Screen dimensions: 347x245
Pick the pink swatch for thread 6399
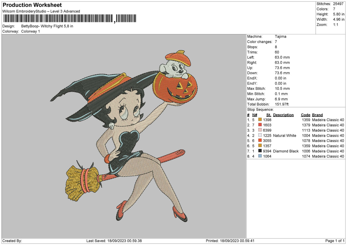click(260, 130)
